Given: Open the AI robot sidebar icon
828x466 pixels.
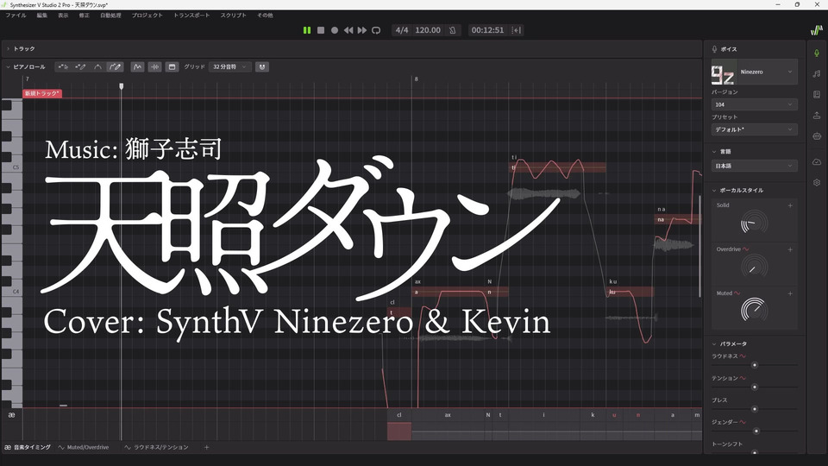Looking at the screenshot, I should (817, 136).
